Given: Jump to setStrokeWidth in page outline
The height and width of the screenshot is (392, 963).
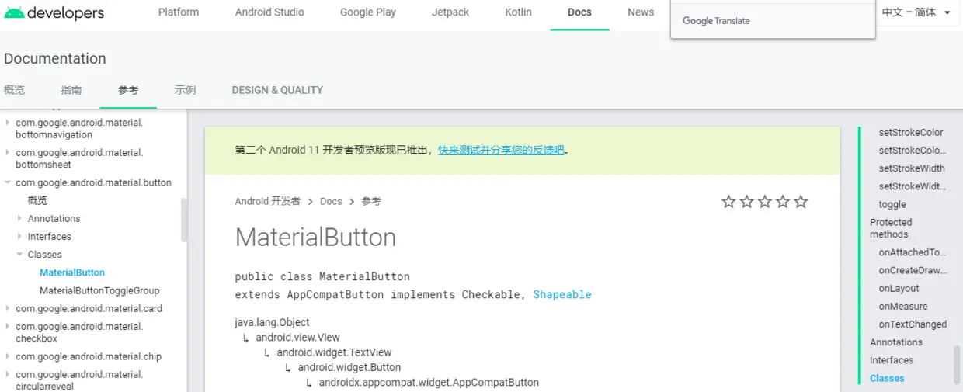Looking at the screenshot, I should 912,168.
